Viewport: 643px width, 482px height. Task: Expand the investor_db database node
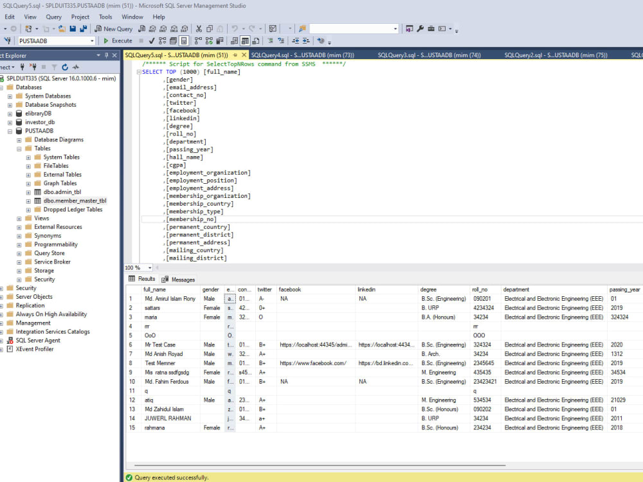[x=10, y=123]
